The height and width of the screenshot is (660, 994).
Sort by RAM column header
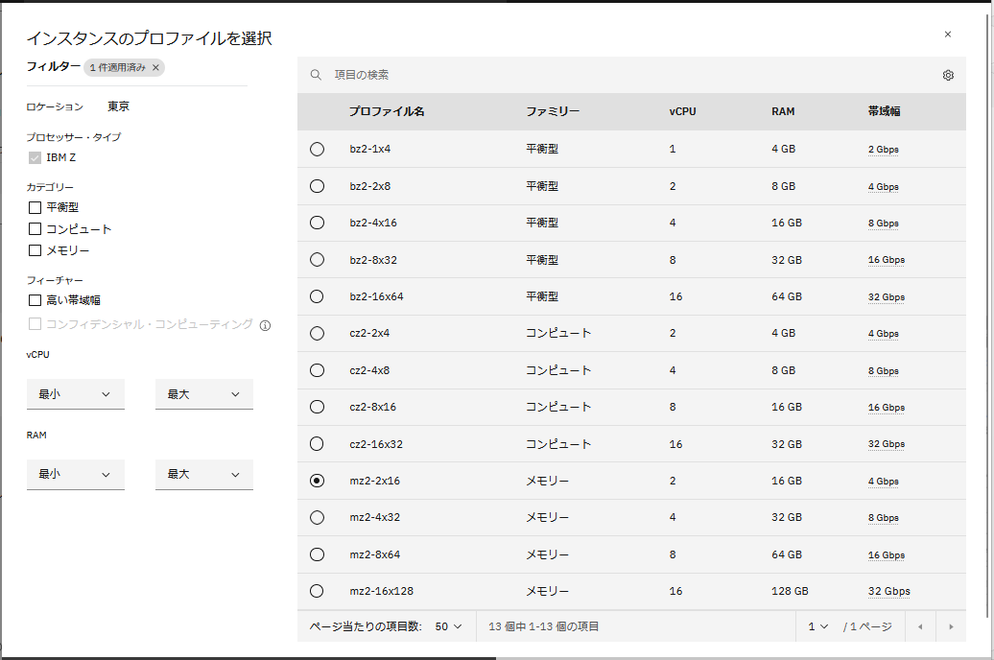click(x=783, y=111)
